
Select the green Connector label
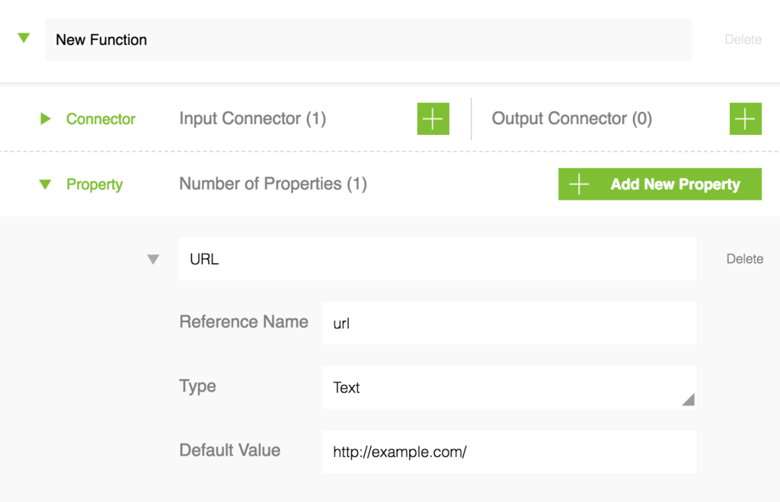(x=101, y=119)
